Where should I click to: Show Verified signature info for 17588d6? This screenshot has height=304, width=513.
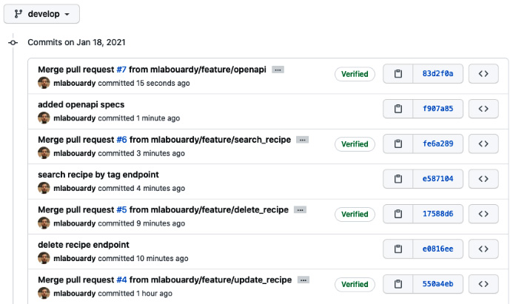click(355, 215)
